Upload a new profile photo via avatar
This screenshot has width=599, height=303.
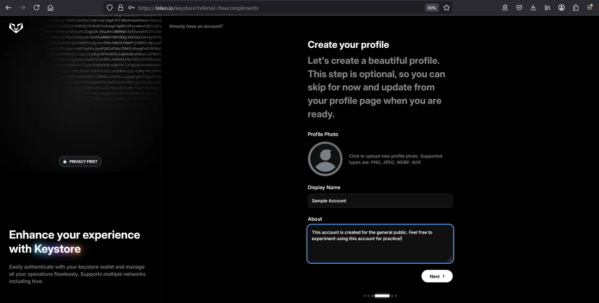(x=325, y=159)
